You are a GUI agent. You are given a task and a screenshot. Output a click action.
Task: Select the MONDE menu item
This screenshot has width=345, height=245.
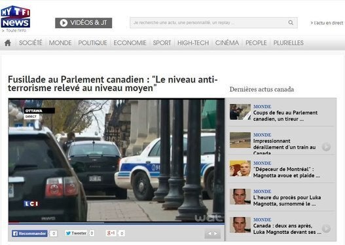click(x=60, y=43)
